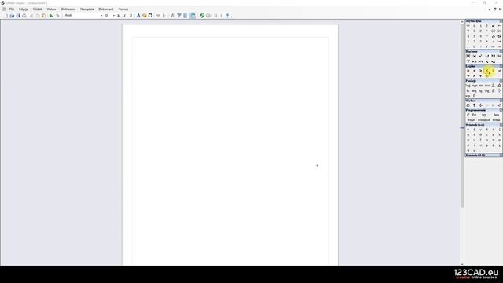Insert the ln function from Funkcje panel

(468, 91)
